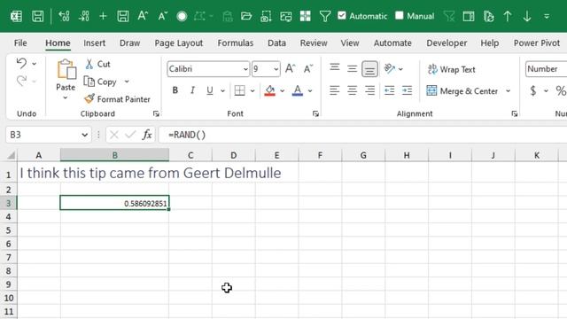Click Middle Align icon
The width and height of the screenshot is (567, 319).
point(352,68)
